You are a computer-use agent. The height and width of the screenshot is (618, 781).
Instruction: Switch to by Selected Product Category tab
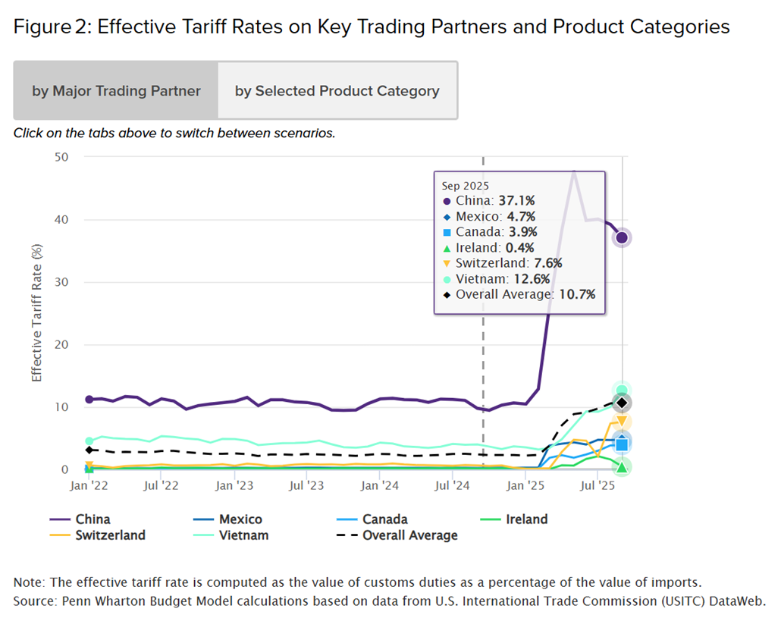click(x=337, y=91)
